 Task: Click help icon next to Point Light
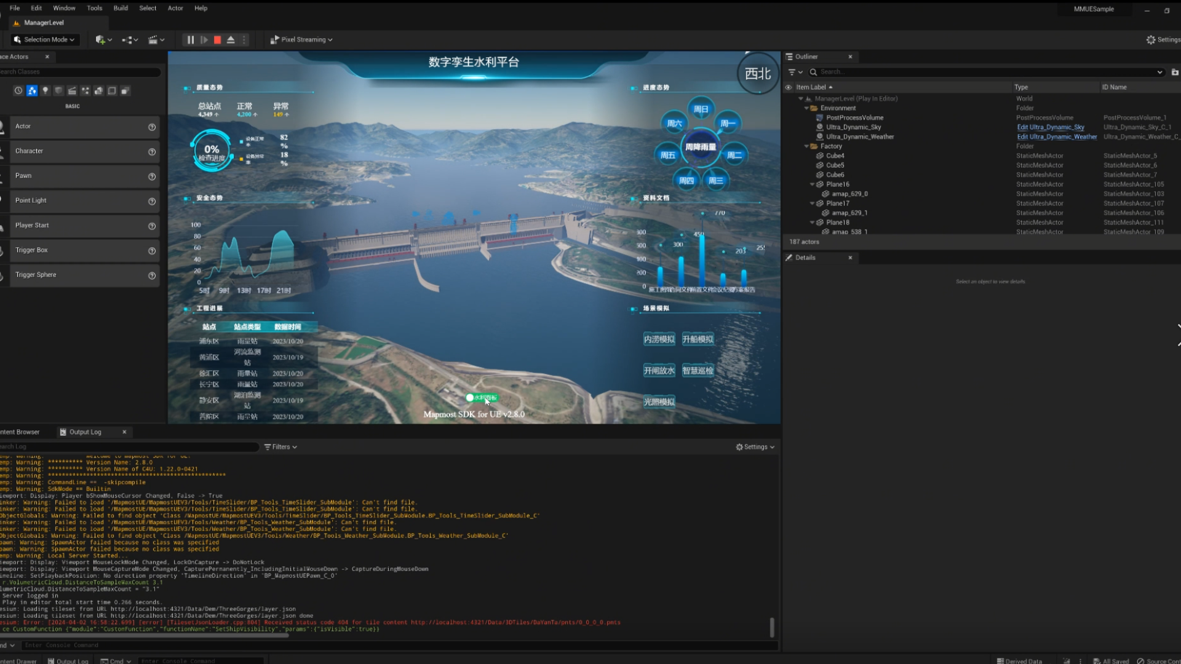tap(152, 201)
